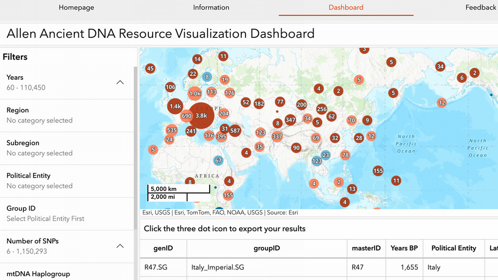
Task: Click the groupID column header
Action: tap(267, 248)
